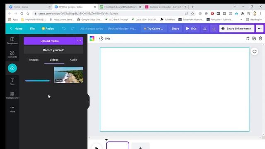Image resolution: width=265 pixels, height=149 pixels.
Task: Open the Templates panel in sidebar
Action: (12, 41)
